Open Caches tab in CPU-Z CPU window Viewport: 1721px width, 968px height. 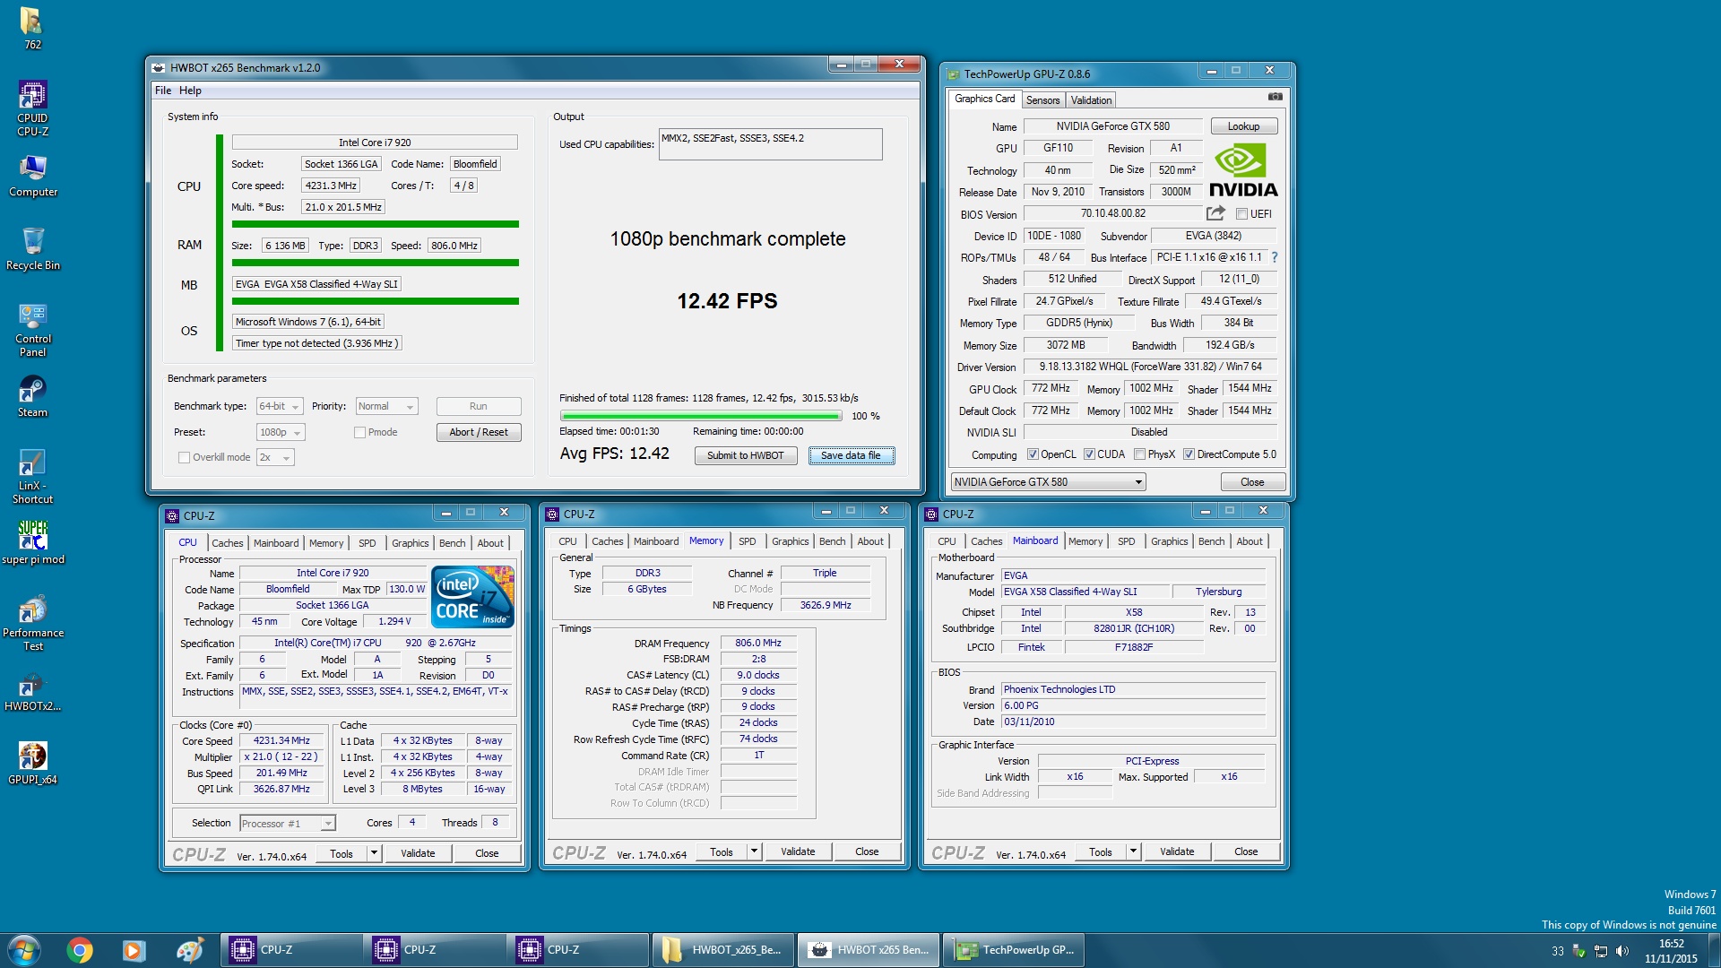tap(227, 543)
